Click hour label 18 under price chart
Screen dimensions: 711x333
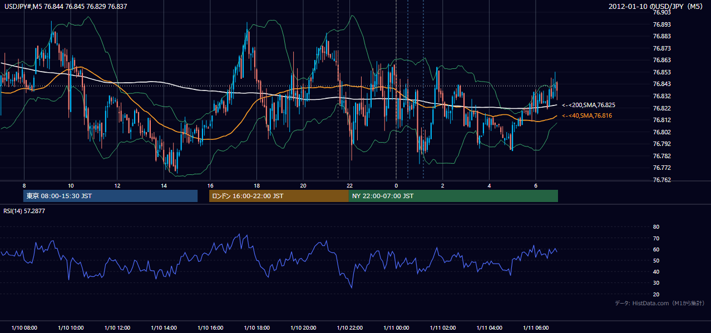coord(256,185)
